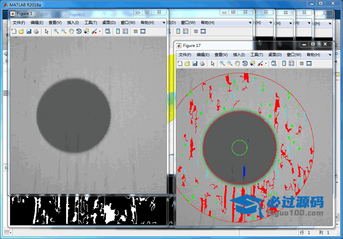Click dock arrow at Figure 17 menu bar end
This screenshot has width=343, height=239.
(x=330, y=55)
